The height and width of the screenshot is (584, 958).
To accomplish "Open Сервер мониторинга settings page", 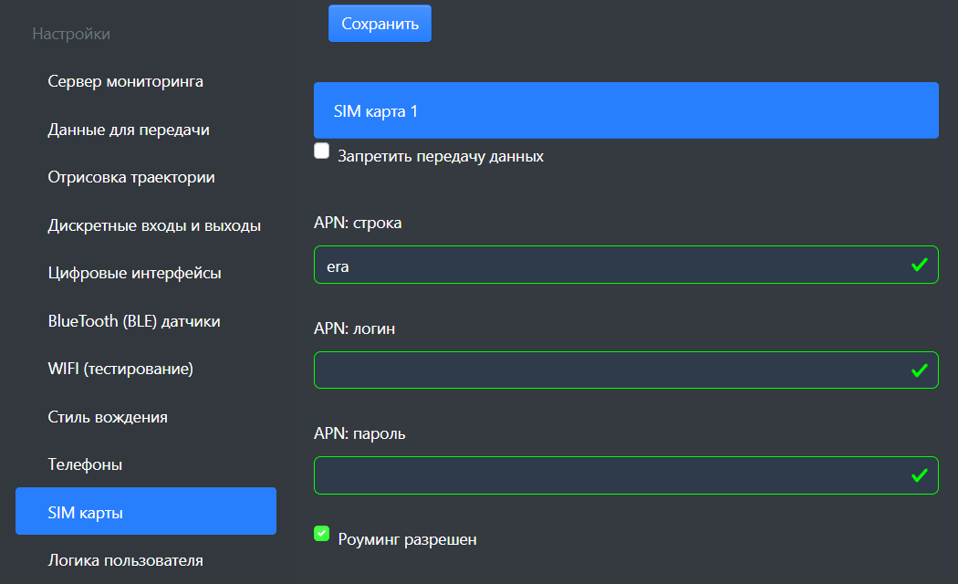I will [x=125, y=82].
